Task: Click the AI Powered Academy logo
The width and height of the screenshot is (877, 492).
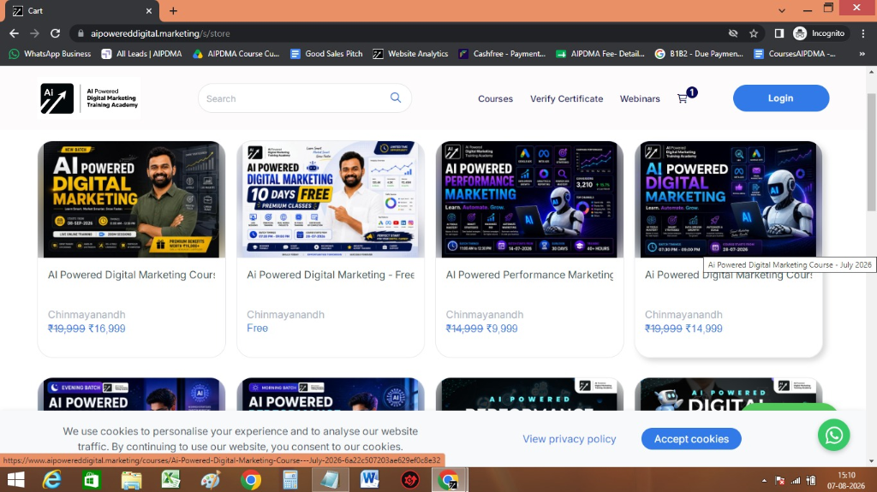Action: click(x=89, y=98)
